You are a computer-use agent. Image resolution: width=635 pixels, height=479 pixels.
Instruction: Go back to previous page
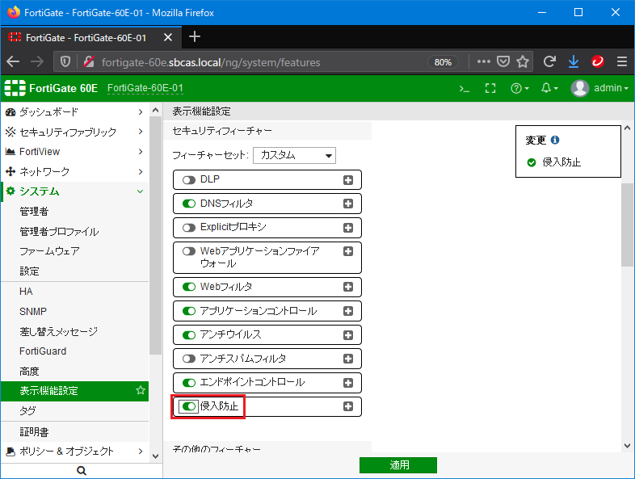13,61
